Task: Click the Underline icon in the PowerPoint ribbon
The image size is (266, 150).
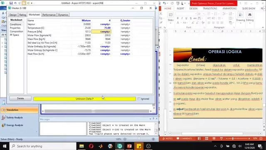Action: coord(186,18)
